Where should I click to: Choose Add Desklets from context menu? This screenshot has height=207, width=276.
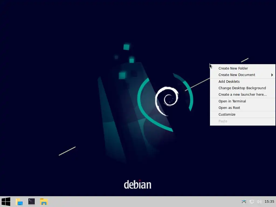243,81
